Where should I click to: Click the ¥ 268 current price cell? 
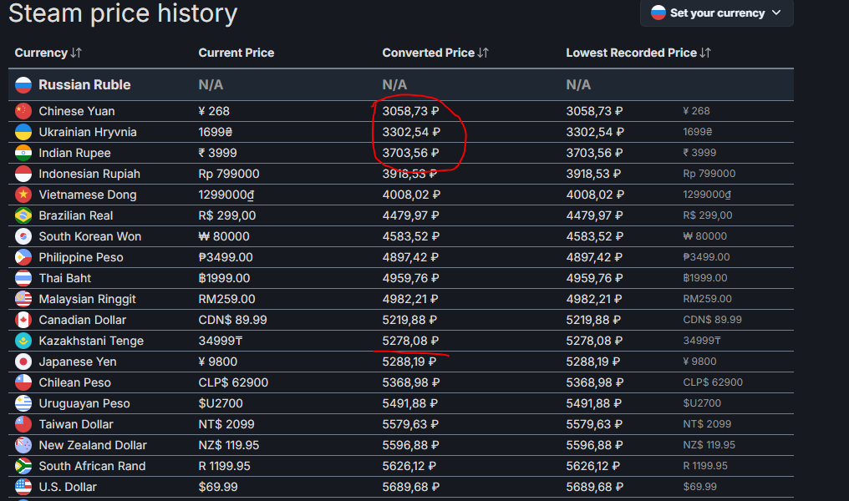[x=214, y=111]
